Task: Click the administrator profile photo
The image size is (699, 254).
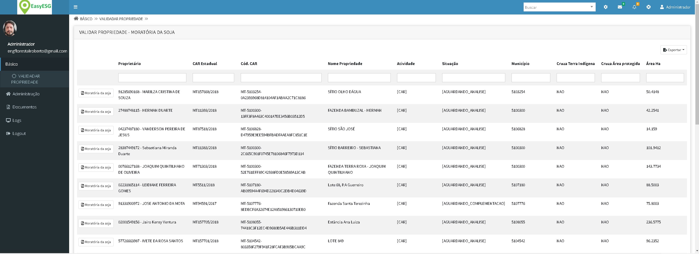Action: point(10,28)
